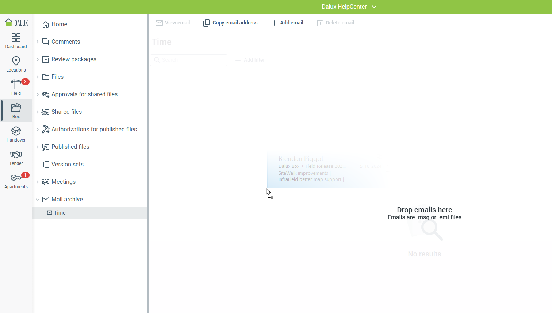This screenshot has height=313, width=552.
Task: Click the Add email button
Action: click(x=287, y=23)
